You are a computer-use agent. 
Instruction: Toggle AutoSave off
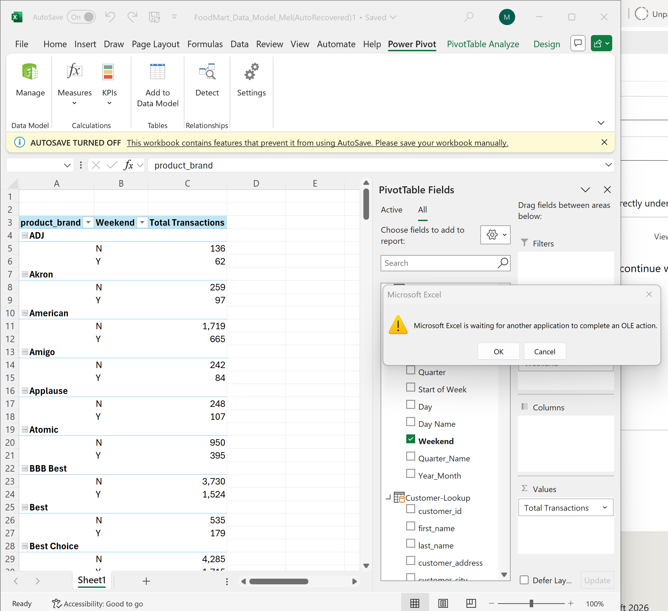[81, 17]
